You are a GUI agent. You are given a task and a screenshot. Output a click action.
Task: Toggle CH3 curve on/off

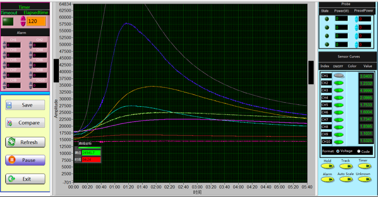tap(338, 90)
